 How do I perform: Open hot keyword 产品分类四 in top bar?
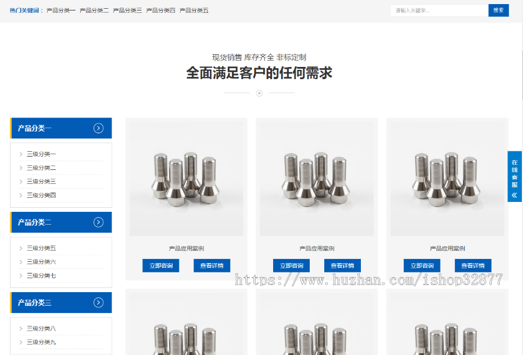coord(161,10)
